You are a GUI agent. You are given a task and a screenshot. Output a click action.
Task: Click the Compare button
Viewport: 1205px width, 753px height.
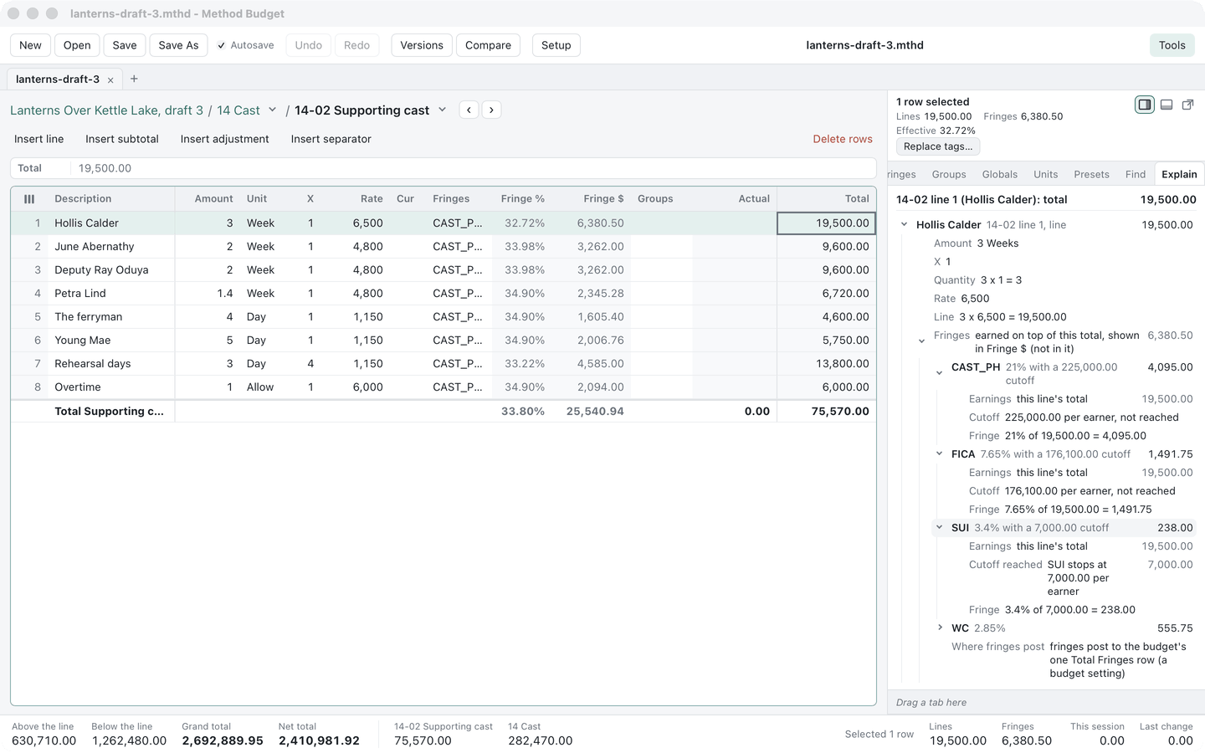488,45
